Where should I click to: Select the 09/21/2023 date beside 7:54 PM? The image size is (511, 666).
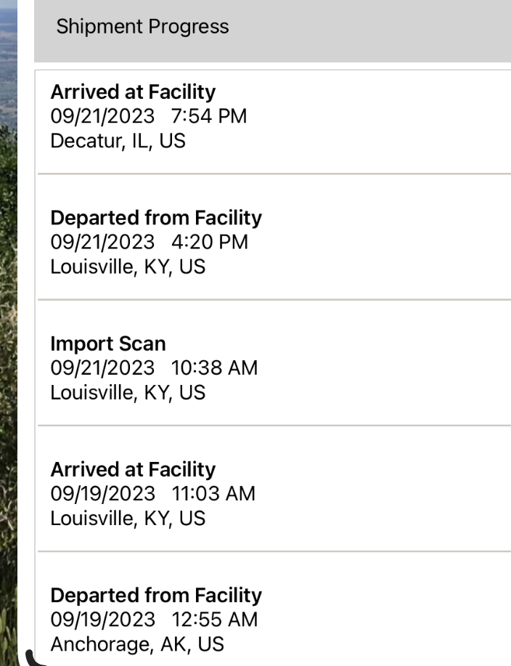pyautogui.click(x=102, y=116)
